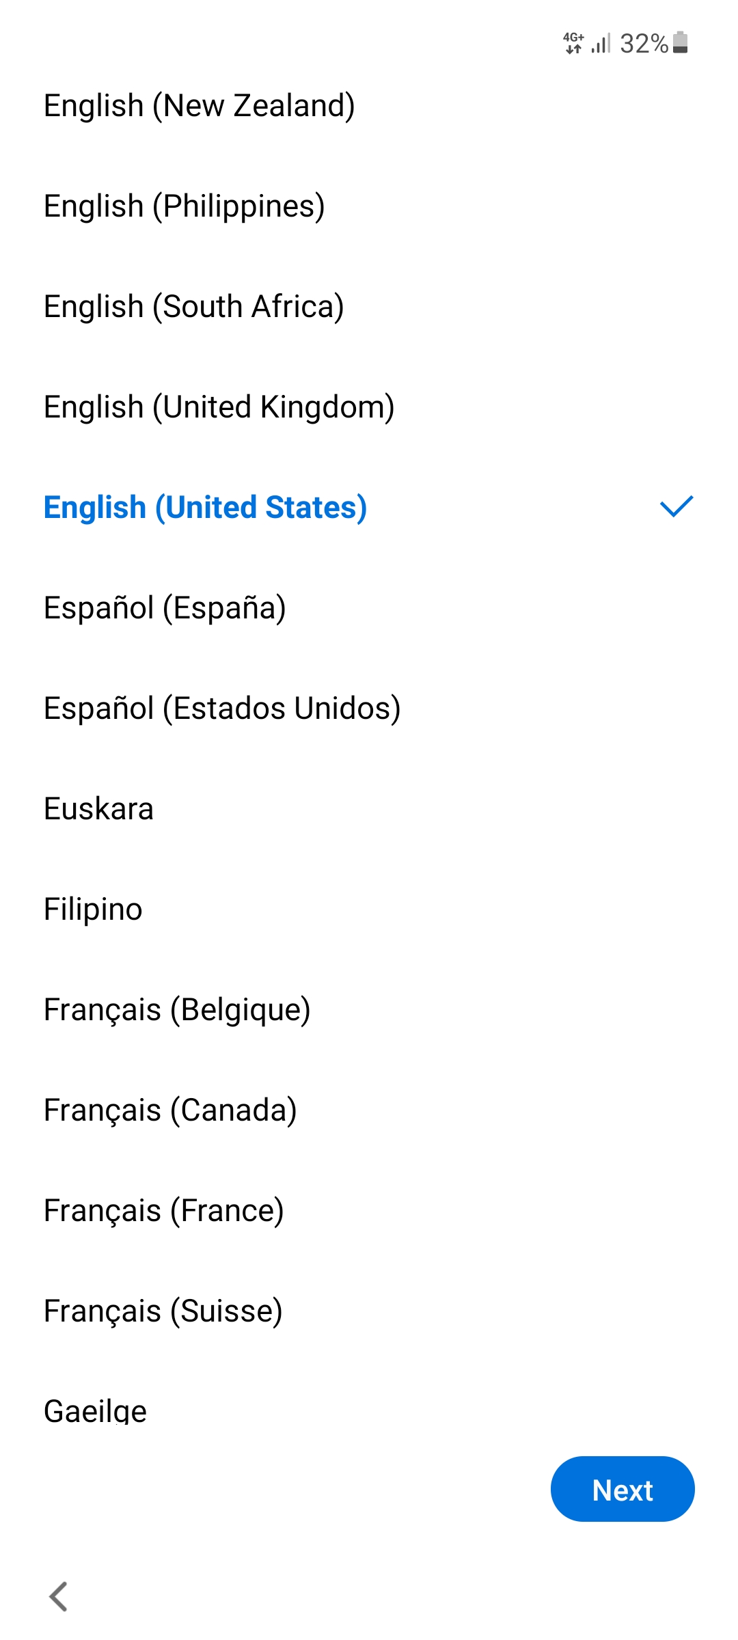The height and width of the screenshot is (1640, 738).
Task: Choose Français (Canada)
Action: [x=369, y=1110]
